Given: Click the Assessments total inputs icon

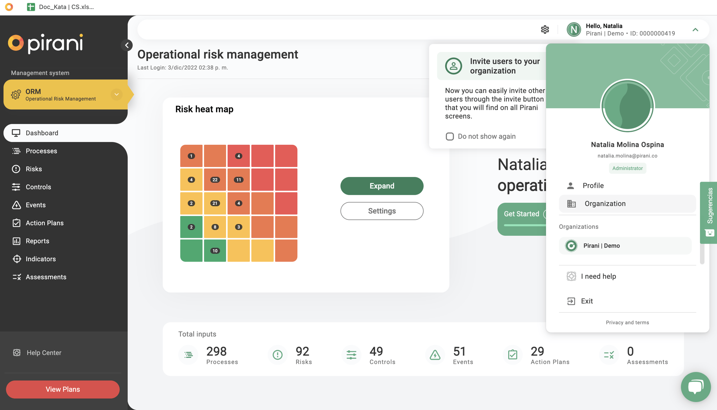Looking at the screenshot, I should coord(609,355).
